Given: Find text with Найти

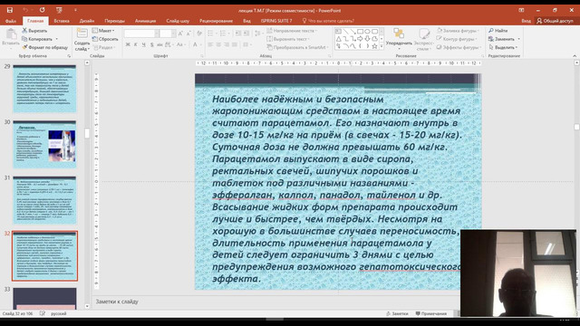Looking at the screenshot, I should (498, 31).
